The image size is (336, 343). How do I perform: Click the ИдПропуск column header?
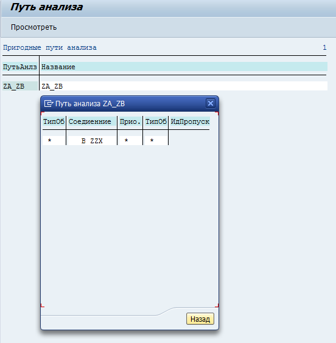click(190, 121)
